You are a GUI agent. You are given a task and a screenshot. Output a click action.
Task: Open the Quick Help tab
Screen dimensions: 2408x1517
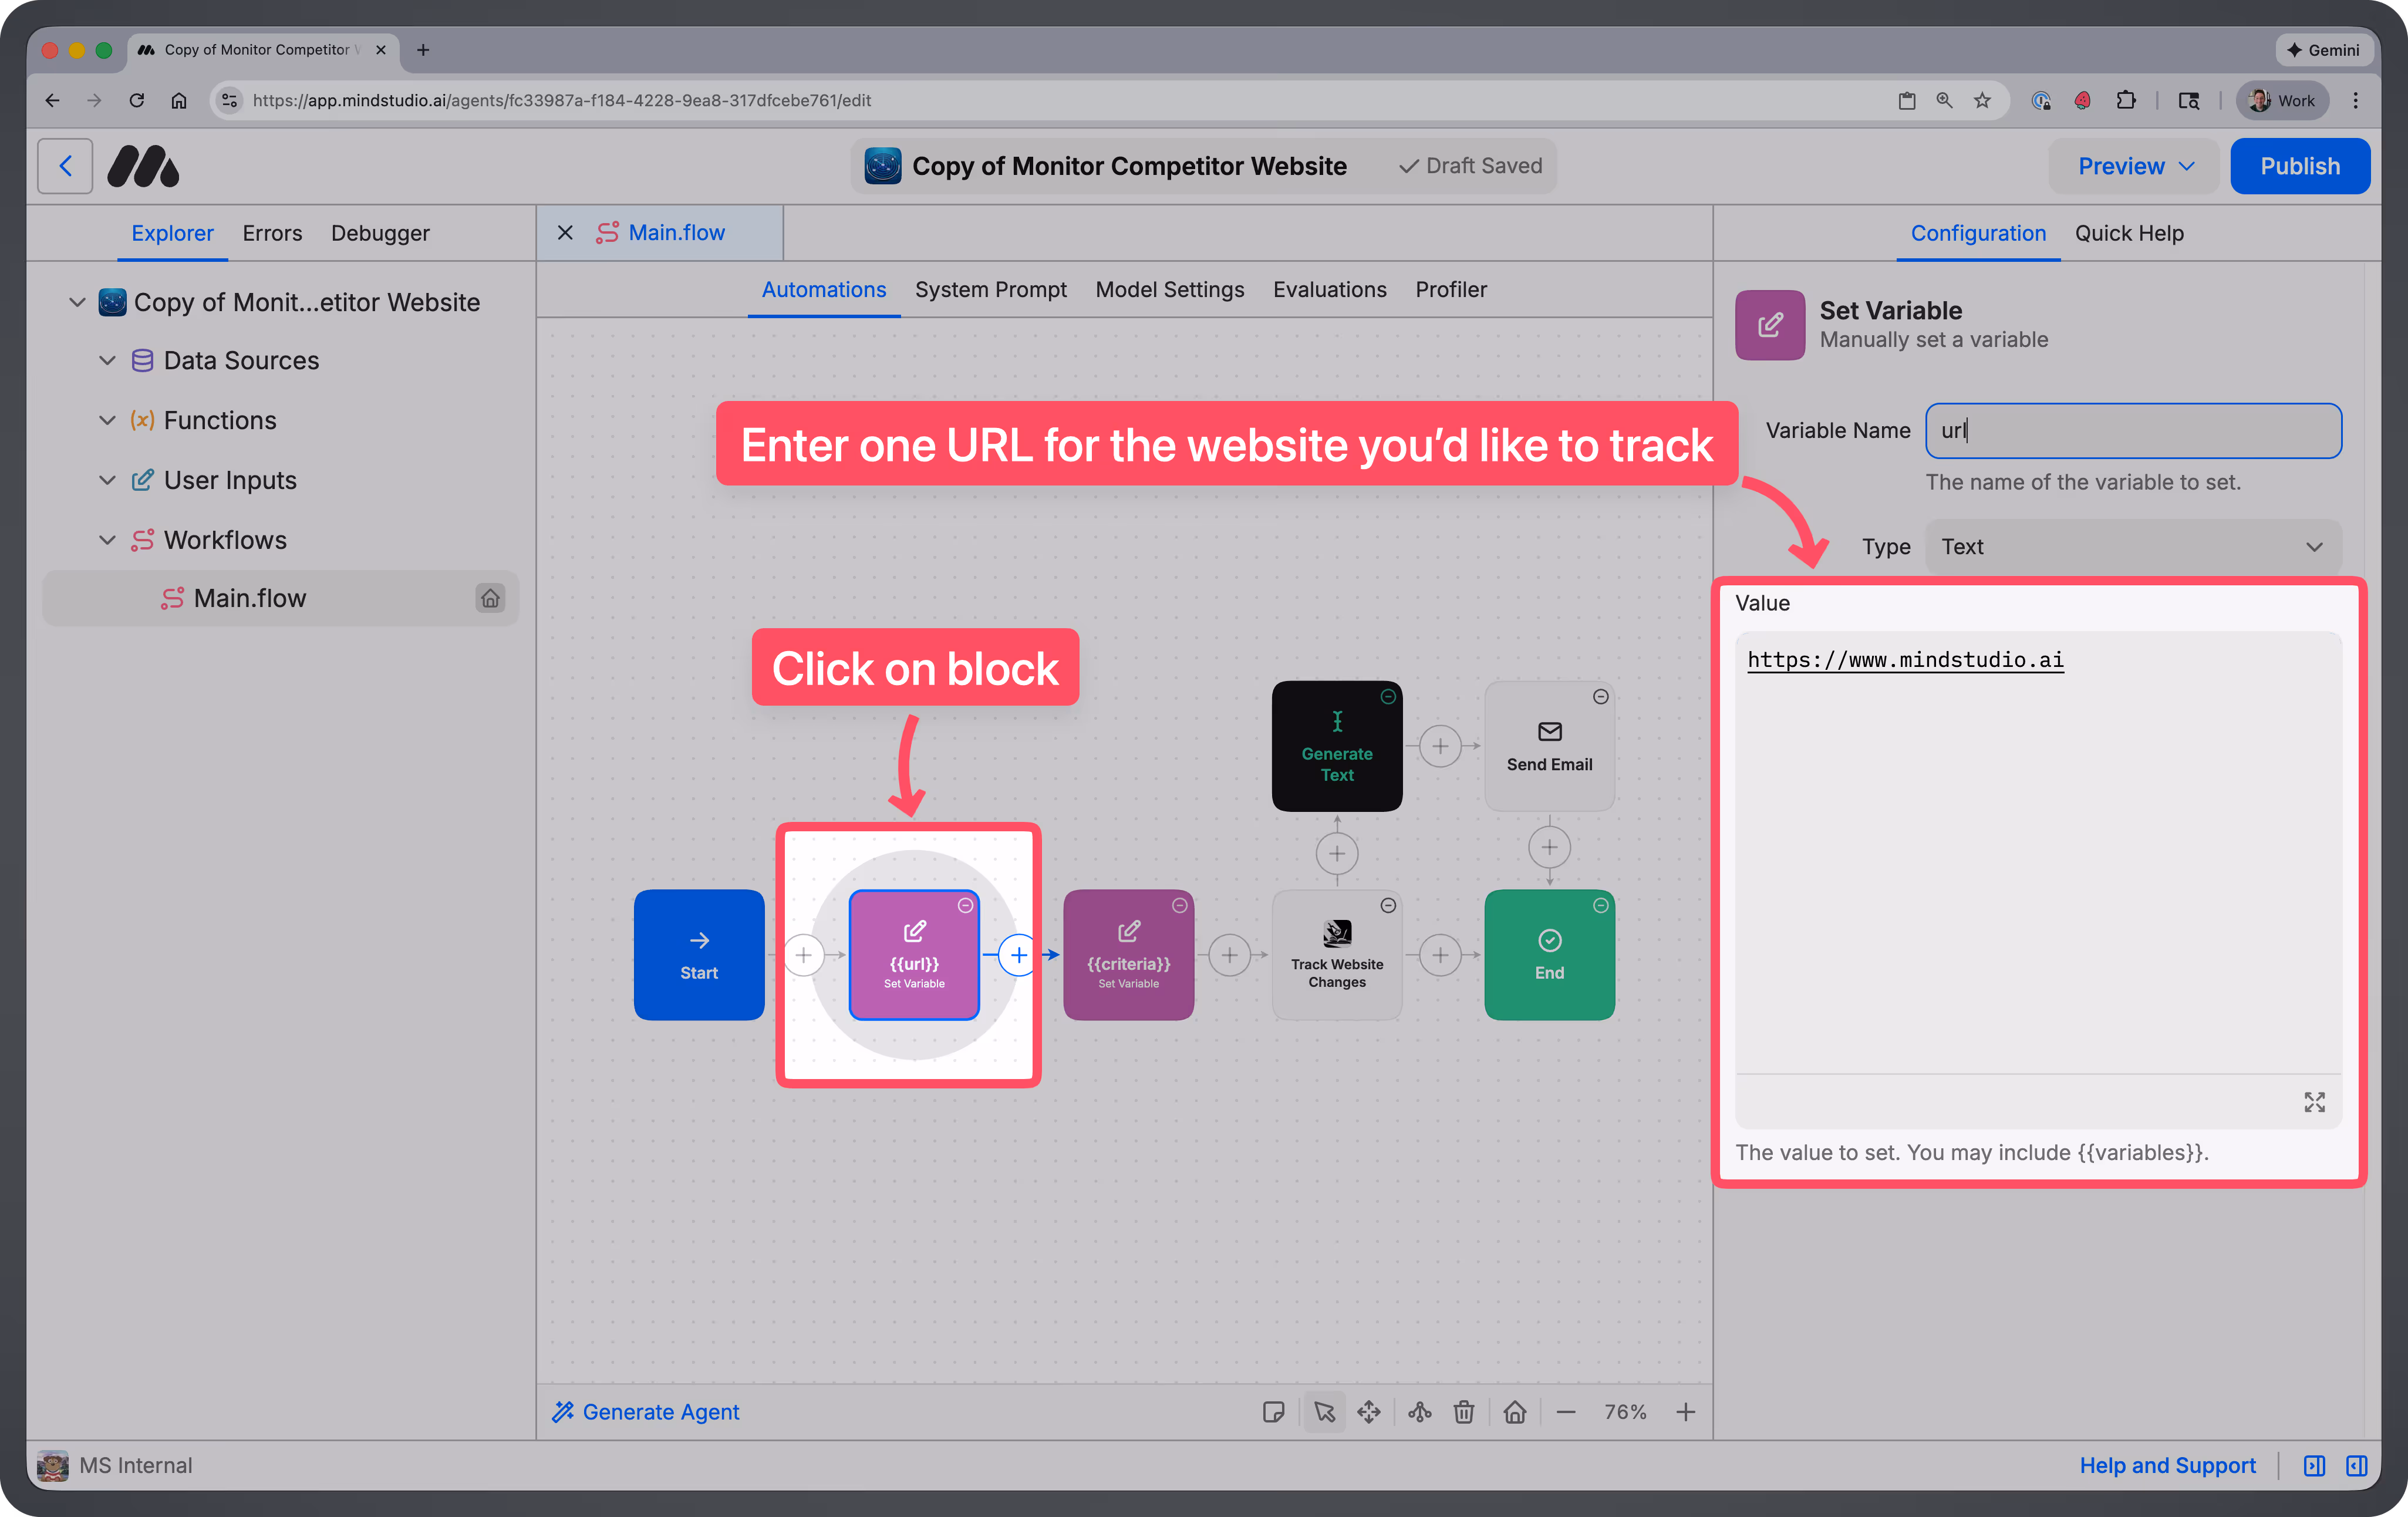pyautogui.click(x=2129, y=233)
